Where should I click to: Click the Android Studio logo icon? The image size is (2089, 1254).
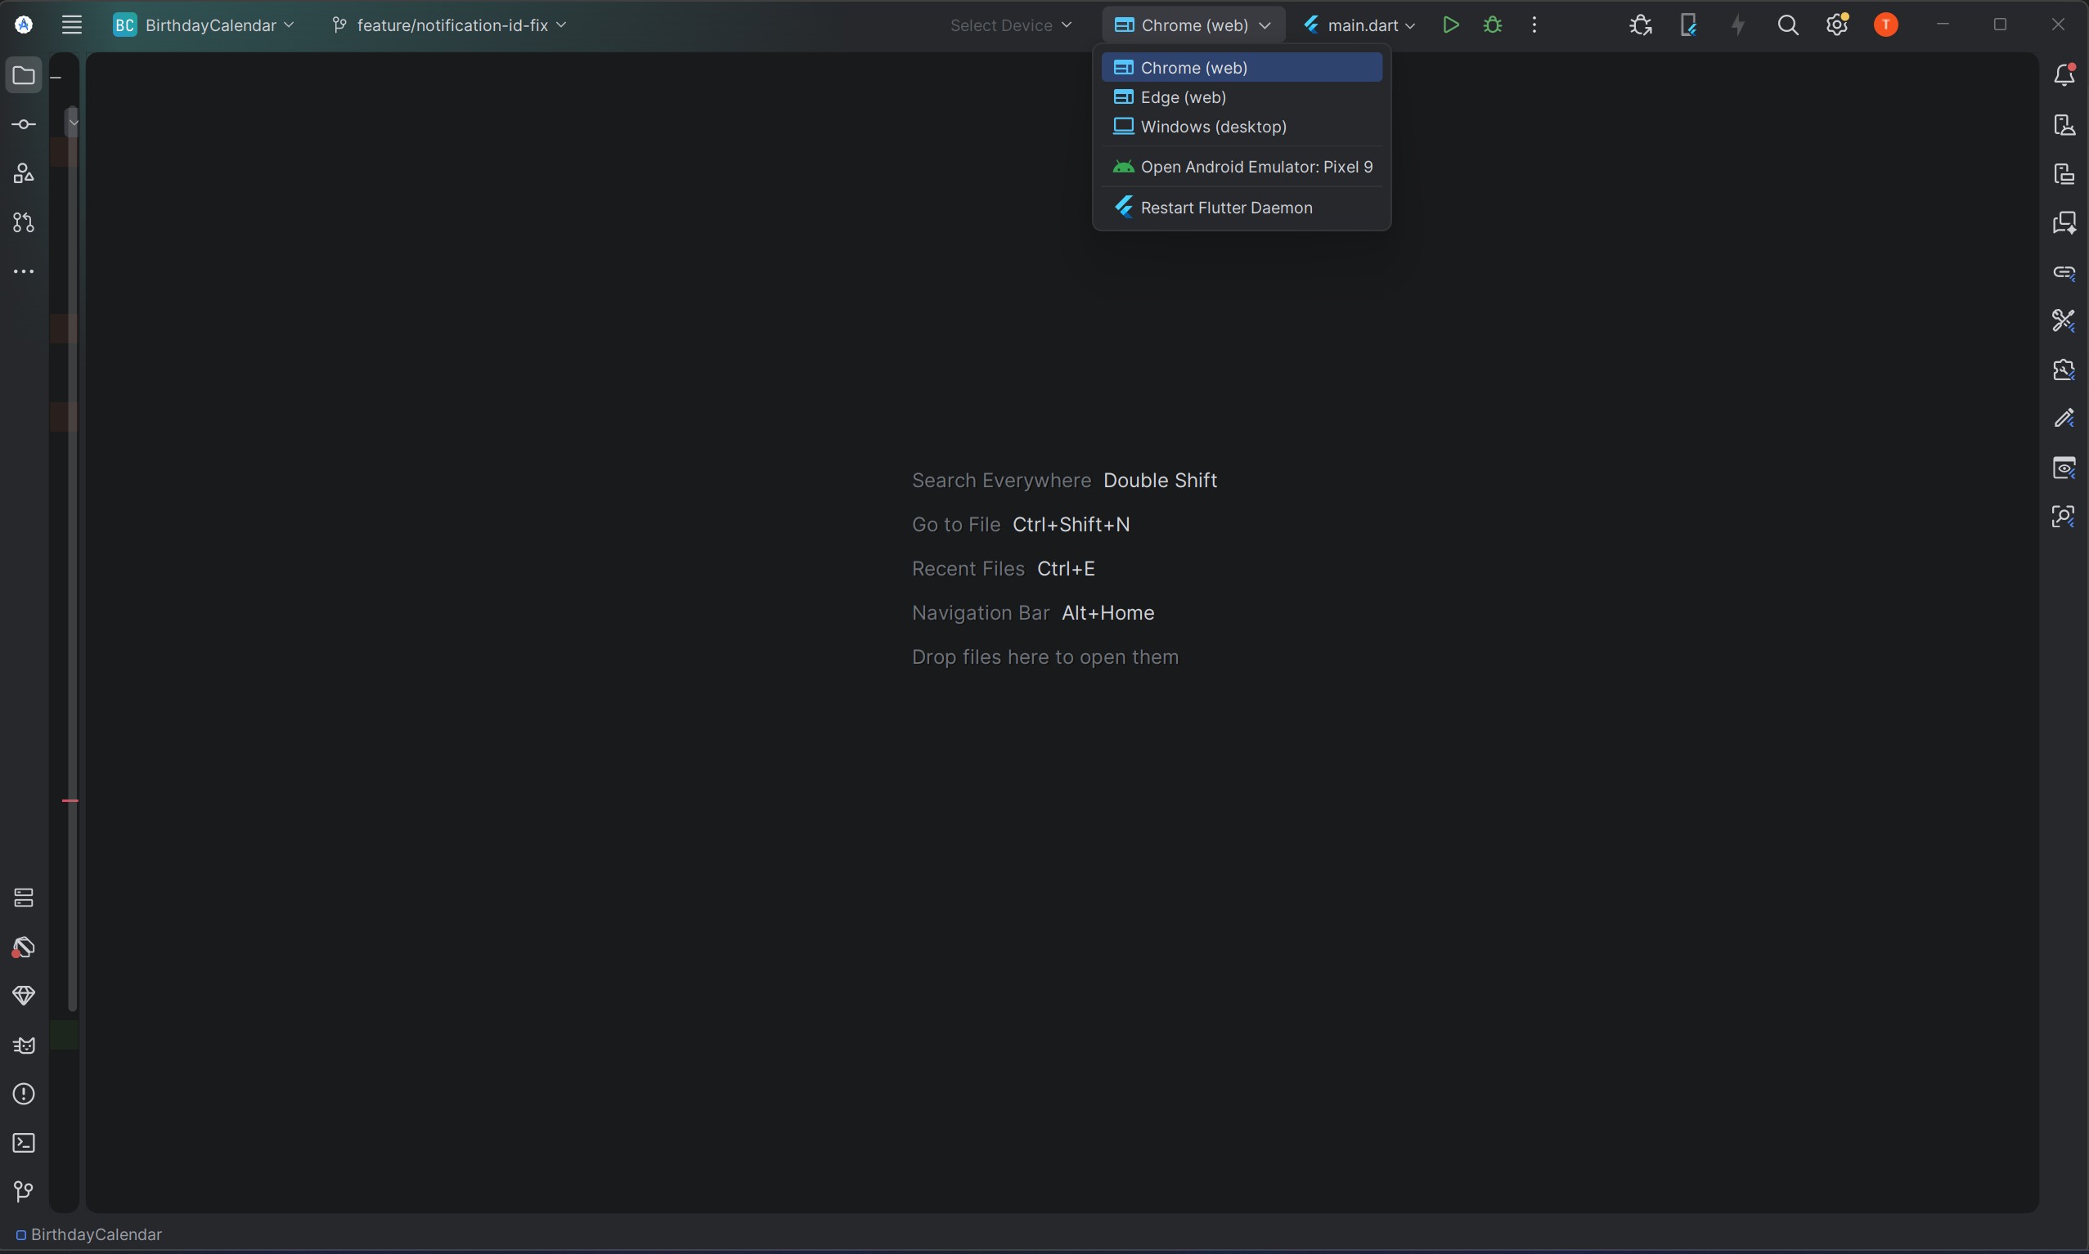point(24,25)
